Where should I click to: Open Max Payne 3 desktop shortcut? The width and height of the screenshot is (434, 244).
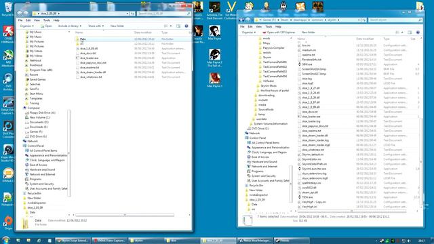tap(214, 80)
